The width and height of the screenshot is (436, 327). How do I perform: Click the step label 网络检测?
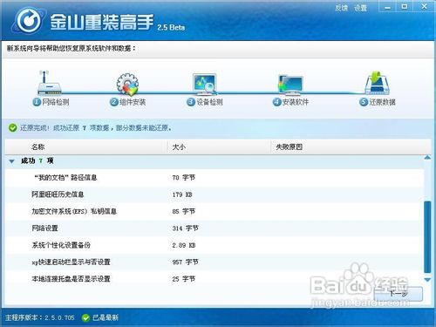[x=56, y=102]
